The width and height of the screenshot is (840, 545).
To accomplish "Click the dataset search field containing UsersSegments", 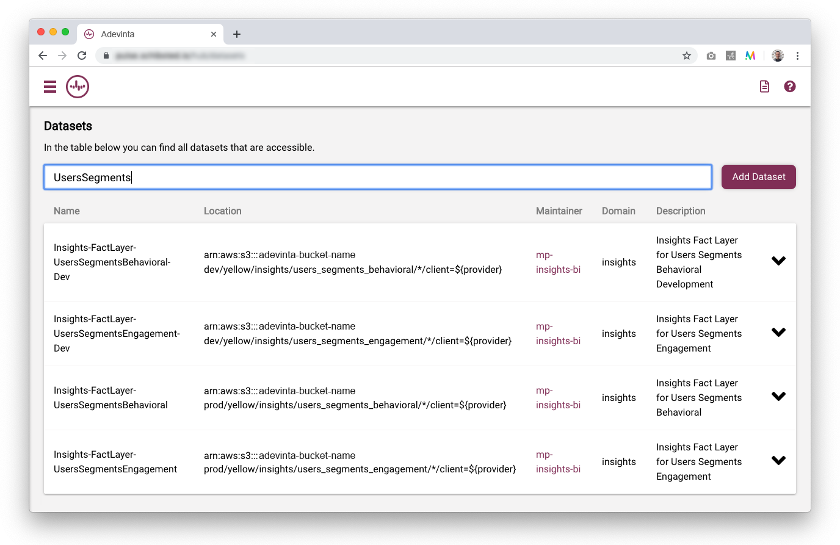I will (x=377, y=177).
